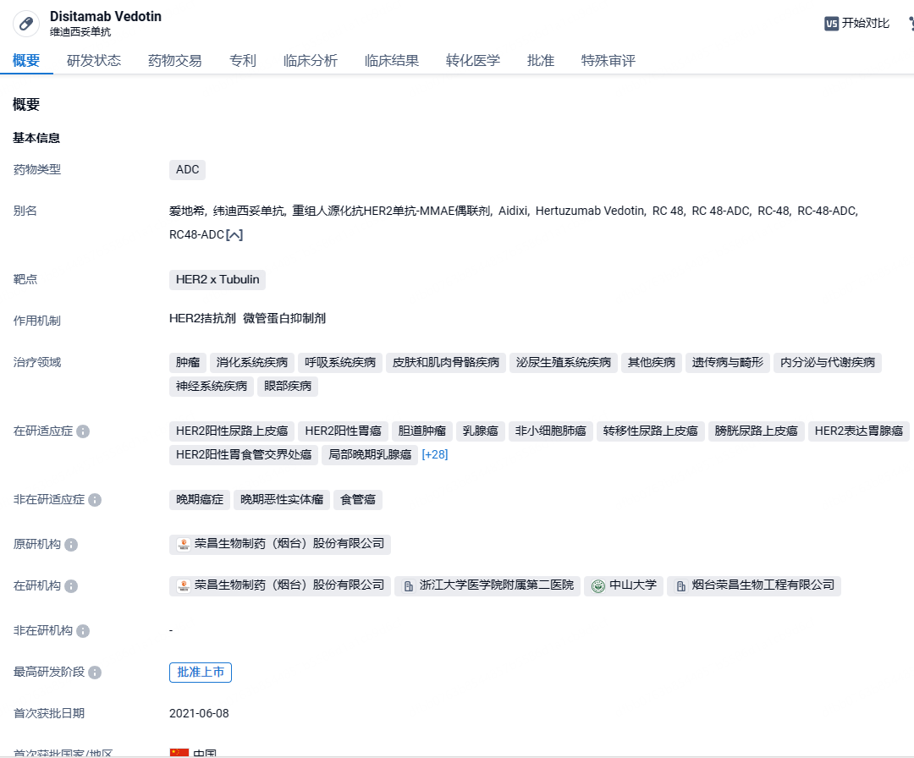Click the 晚期恶性实体瘤 tag
The width and height of the screenshot is (914, 758).
pos(282,500)
